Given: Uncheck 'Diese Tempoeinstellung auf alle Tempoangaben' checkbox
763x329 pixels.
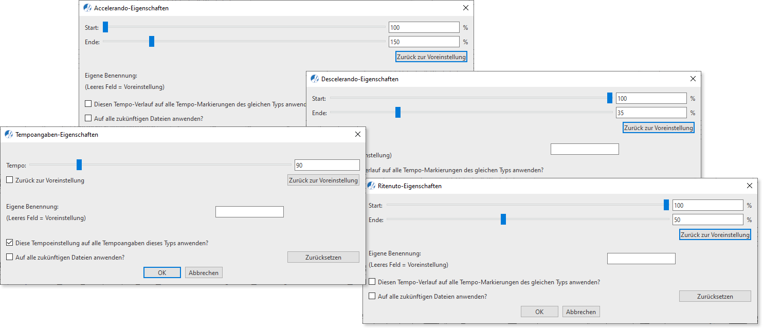Looking at the screenshot, I should click(x=10, y=243).
